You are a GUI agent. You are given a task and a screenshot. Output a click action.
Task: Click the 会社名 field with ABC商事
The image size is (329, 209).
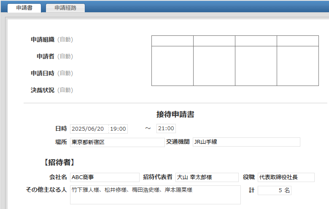point(105,177)
